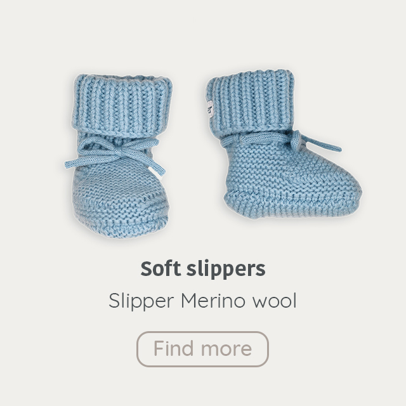
Task: Click the word "Merino" in the subtitle
Action: [213, 300]
